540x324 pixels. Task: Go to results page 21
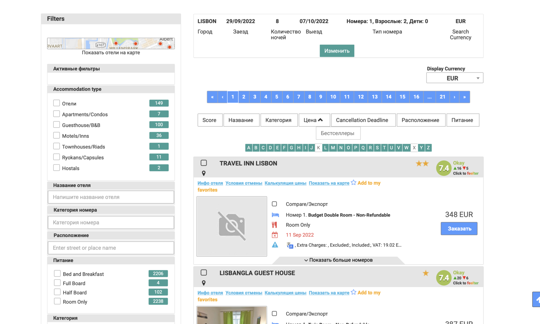click(x=443, y=97)
